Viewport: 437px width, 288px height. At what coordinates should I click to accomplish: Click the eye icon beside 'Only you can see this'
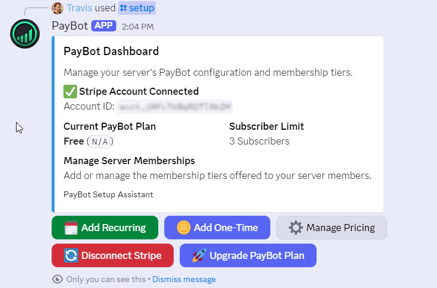58,279
